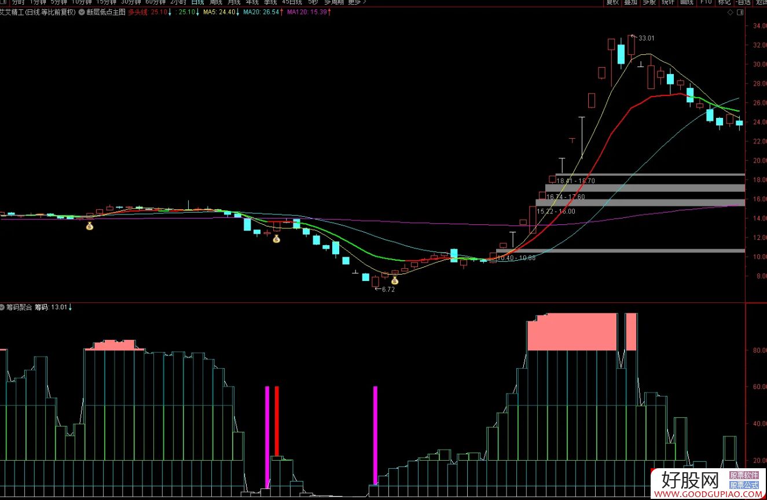This screenshot has width=767, height=500.
Task: Switch to the 5分钟 period tab
Action: [58, 2]
